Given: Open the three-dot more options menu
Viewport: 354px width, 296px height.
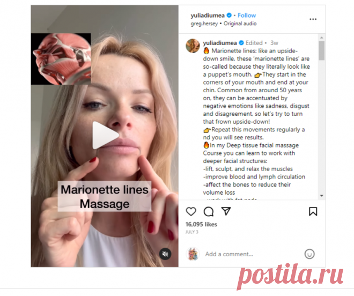Looking at the screenshot, I should [x=313, y=19].
